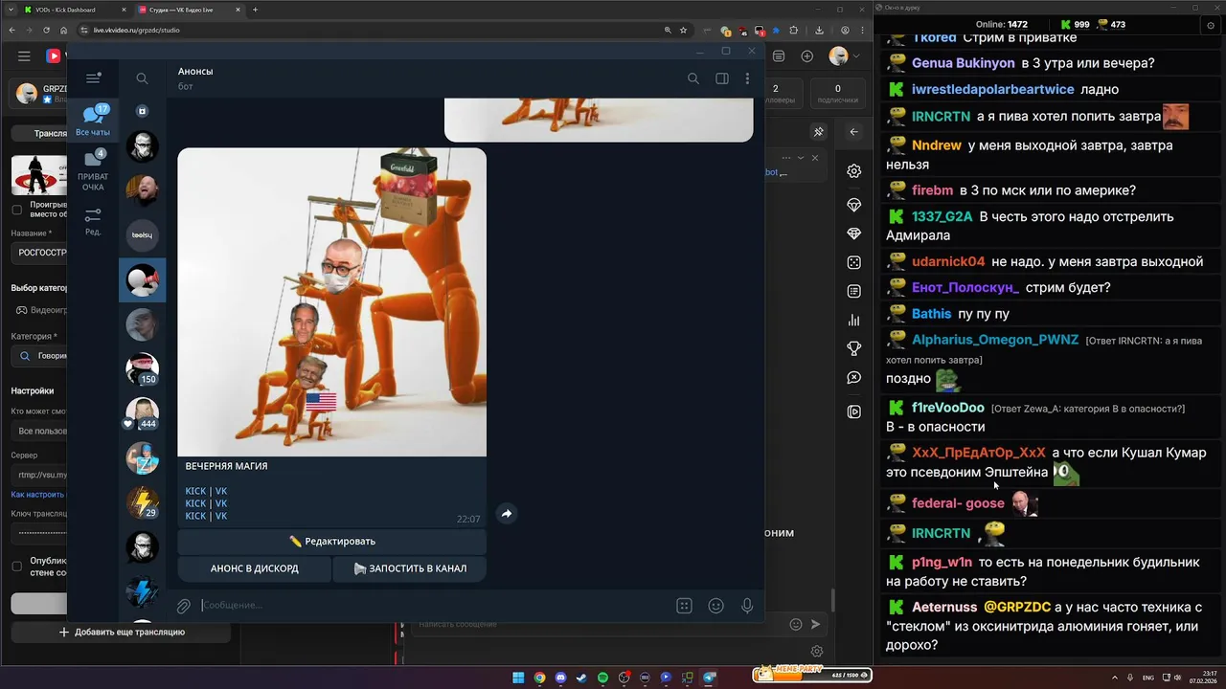
Task: Open Steam from the taskbar
Action: tap(581, 678)
